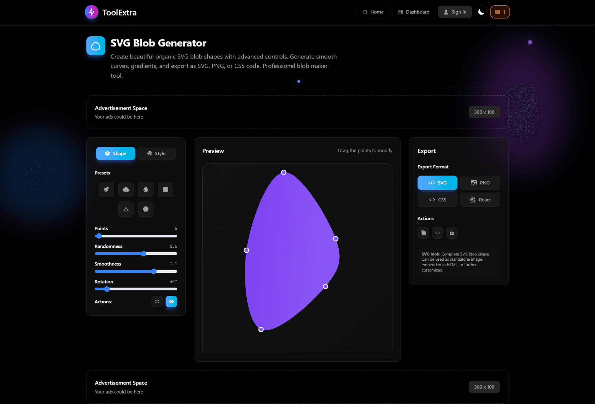Navigate to Home

pyautogui.click(x=373, y=12)
